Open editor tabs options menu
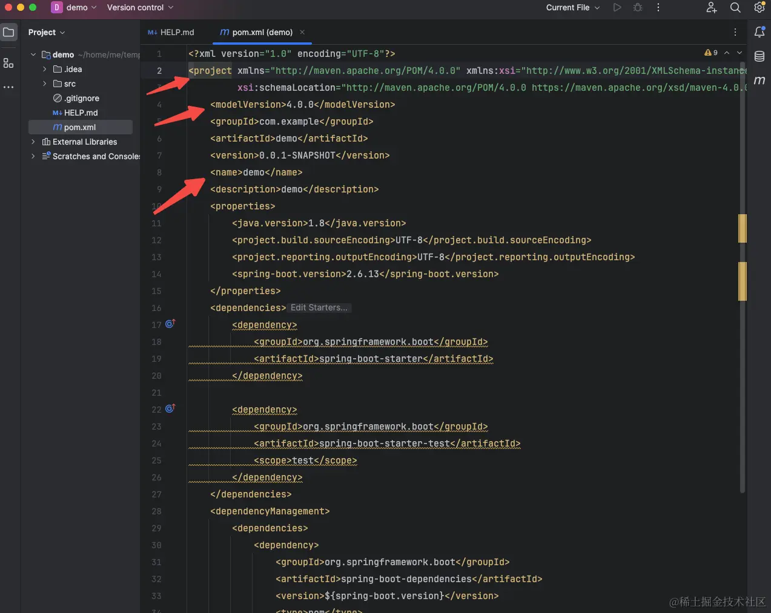 pyautogui.click(x=735, y=32)
